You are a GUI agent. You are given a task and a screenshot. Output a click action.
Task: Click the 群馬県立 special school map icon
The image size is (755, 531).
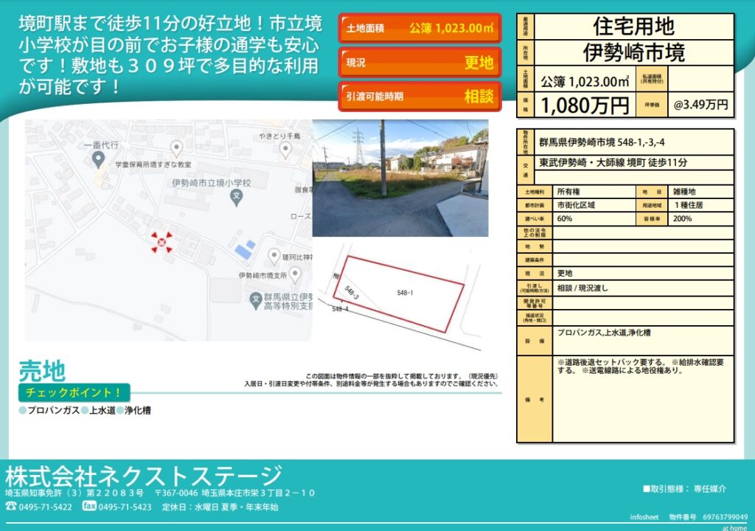pyautogui.click(x=255, y=299)
